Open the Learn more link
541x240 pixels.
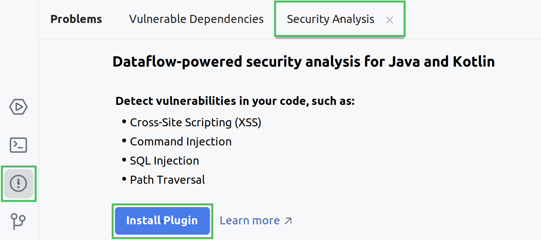(249, 220)
